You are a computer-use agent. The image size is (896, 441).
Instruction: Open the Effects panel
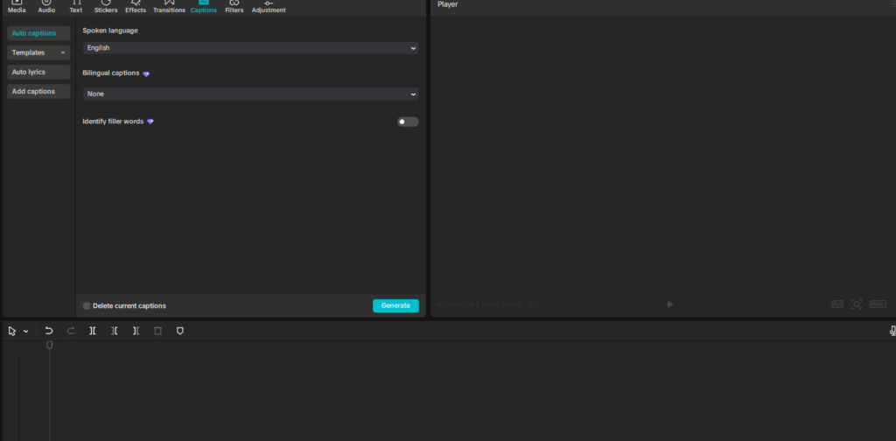(x=136, y=7)
